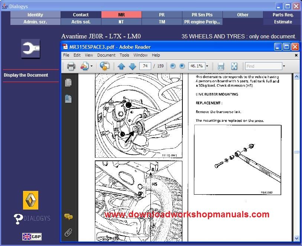Screen dimensions: 302x246
Task: Click the page number field showing 74
Action: pyautogui.click(x=145, y=66)
